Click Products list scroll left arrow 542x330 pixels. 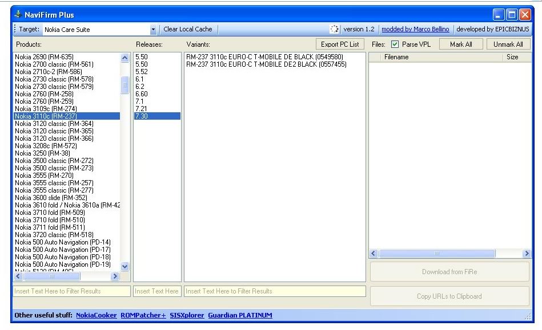tap(18, 276)
